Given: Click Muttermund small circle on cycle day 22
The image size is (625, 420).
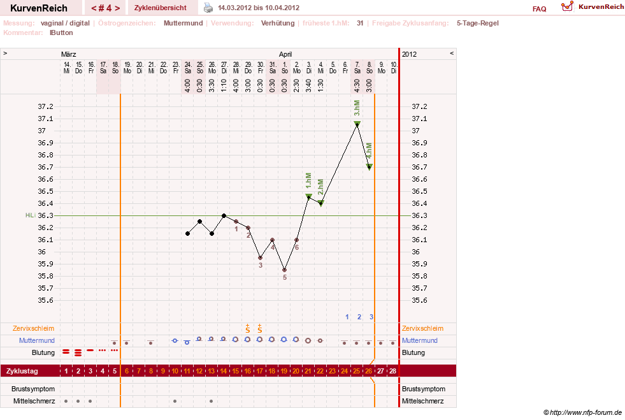Looking at the screenshot, I should pyautogui.click(x=320, y=340).
